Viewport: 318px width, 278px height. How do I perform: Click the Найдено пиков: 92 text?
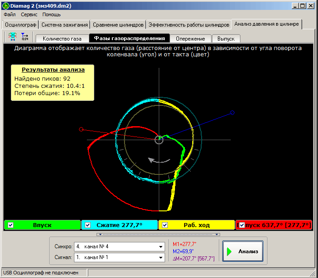[x=42, y=78]
